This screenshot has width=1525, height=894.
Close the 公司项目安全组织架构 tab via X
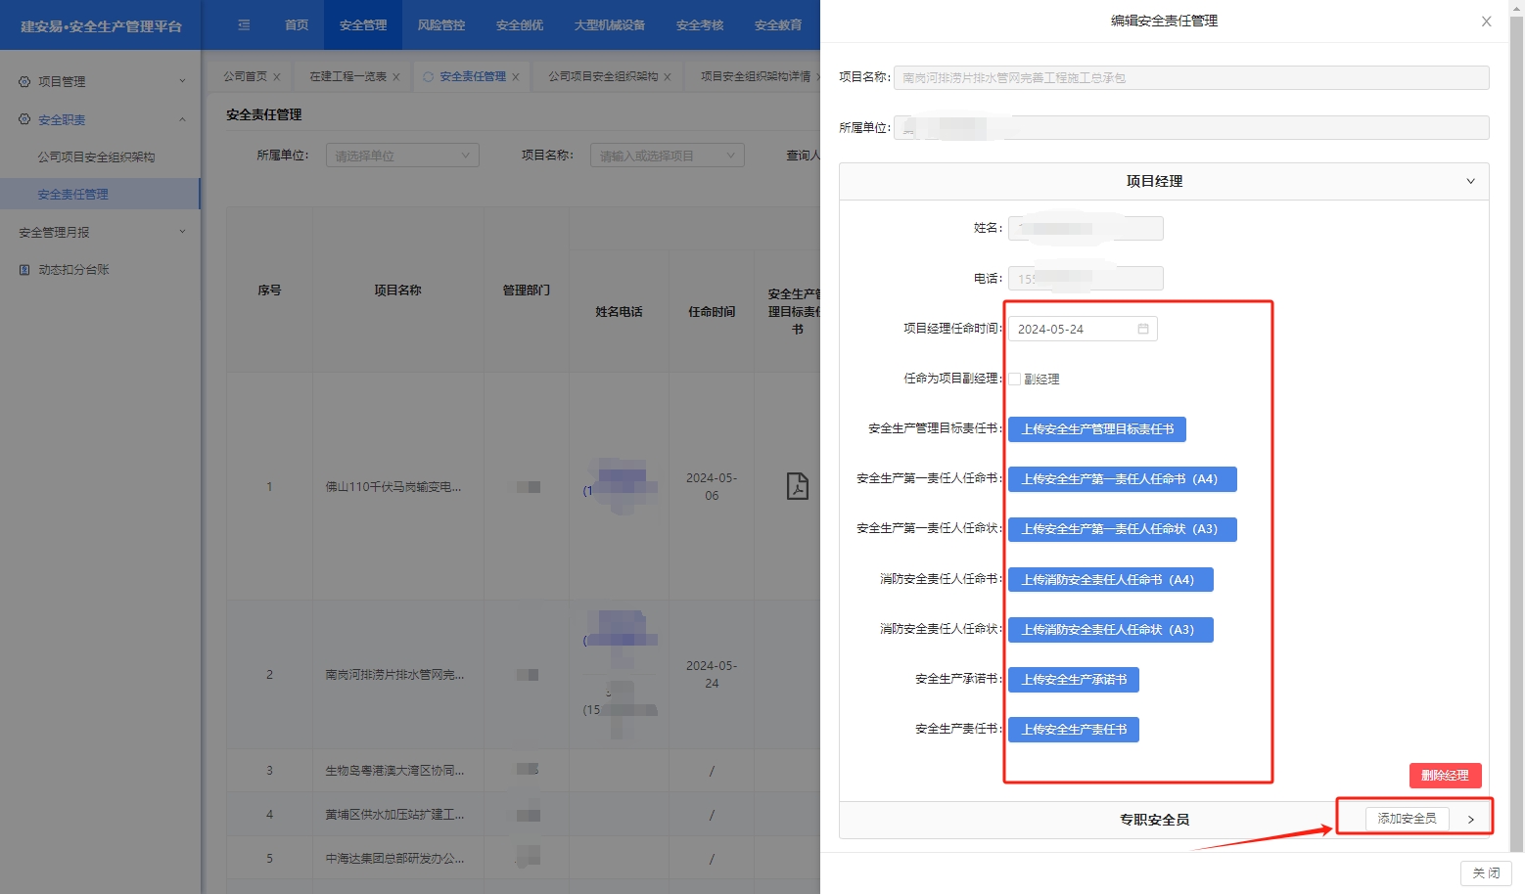[x=668, y=77]
